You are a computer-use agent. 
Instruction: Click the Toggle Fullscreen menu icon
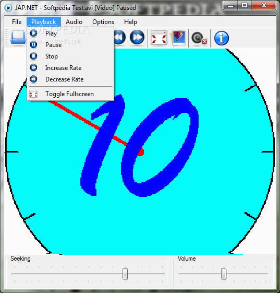tap(33, 94)
